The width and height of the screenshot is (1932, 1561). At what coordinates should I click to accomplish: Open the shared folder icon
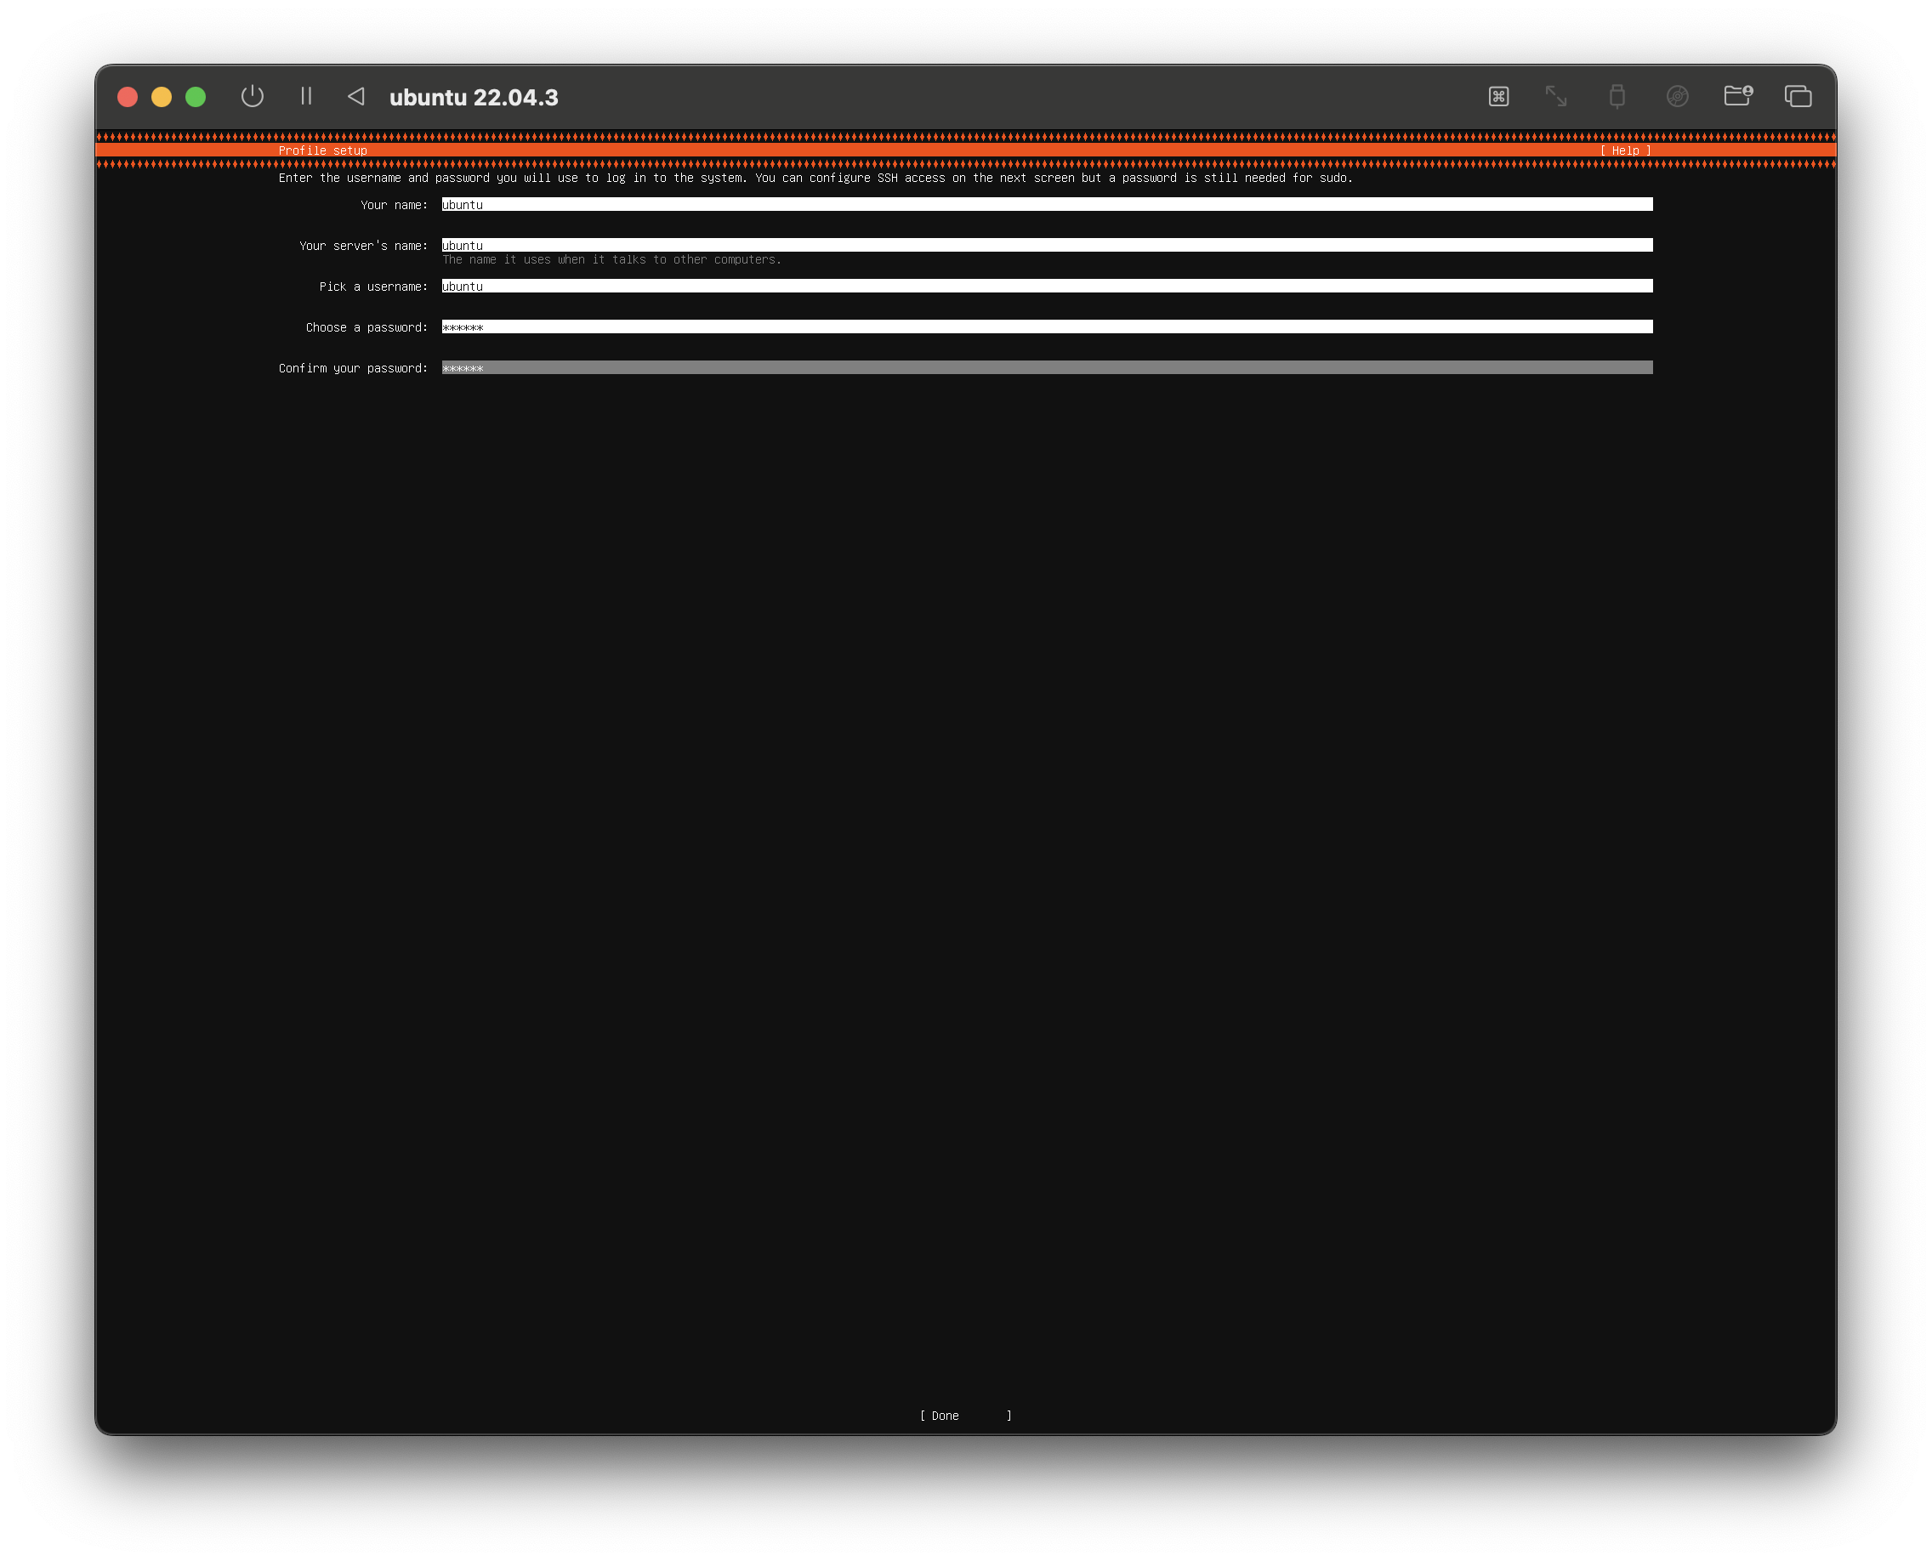[x=1738, y=95]
